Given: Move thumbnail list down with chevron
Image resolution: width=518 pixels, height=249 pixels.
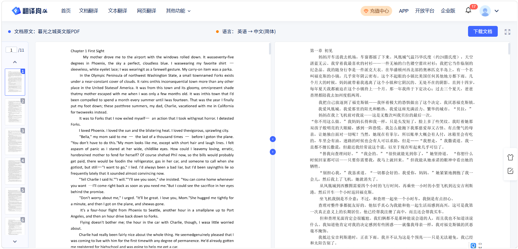Looking at the screenshot, I should [x=15, y=241].
